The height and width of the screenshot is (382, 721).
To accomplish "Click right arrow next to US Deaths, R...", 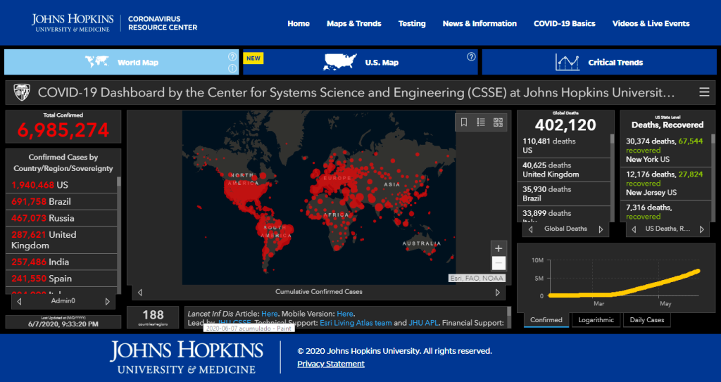I will 702,229.
